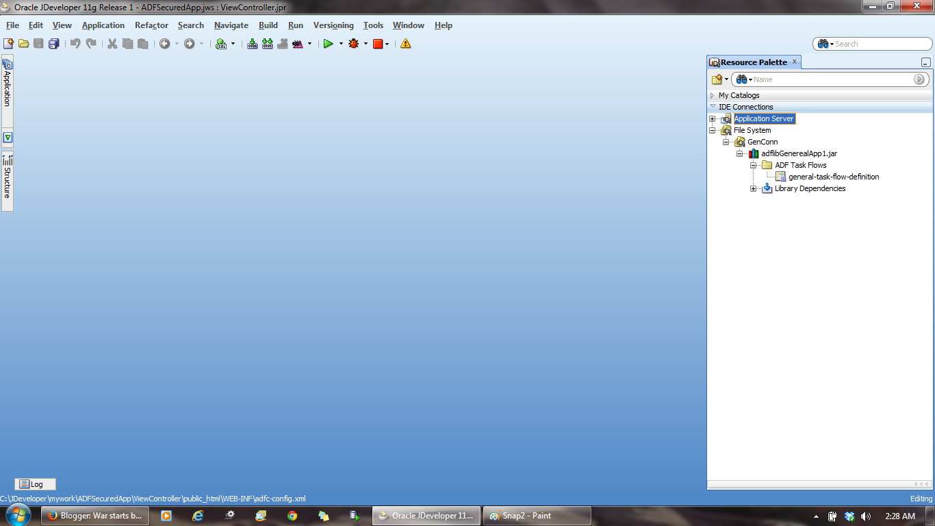Screen dimensions: 935x526
Task: Open the Build menu
Action: pos(268,25)
